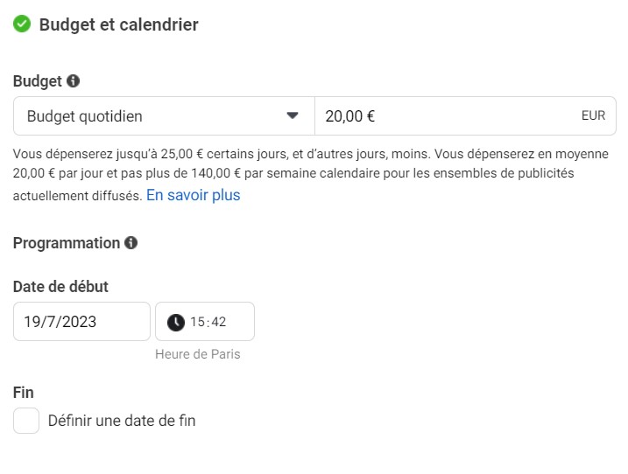This screenshot has width=628, height=474.
Task: Click the EUR currency label
Action: (593, 115)
